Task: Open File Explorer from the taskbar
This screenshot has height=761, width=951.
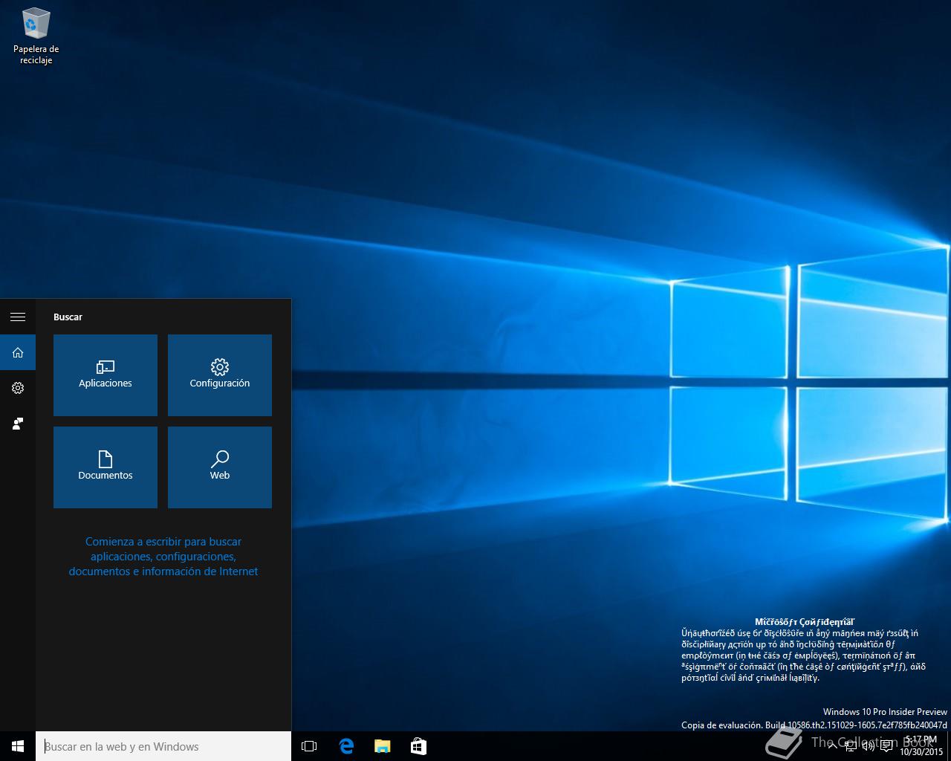Action: [x=382, y=746]
